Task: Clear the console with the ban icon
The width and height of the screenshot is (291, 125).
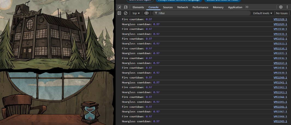Action: point(126,13)
